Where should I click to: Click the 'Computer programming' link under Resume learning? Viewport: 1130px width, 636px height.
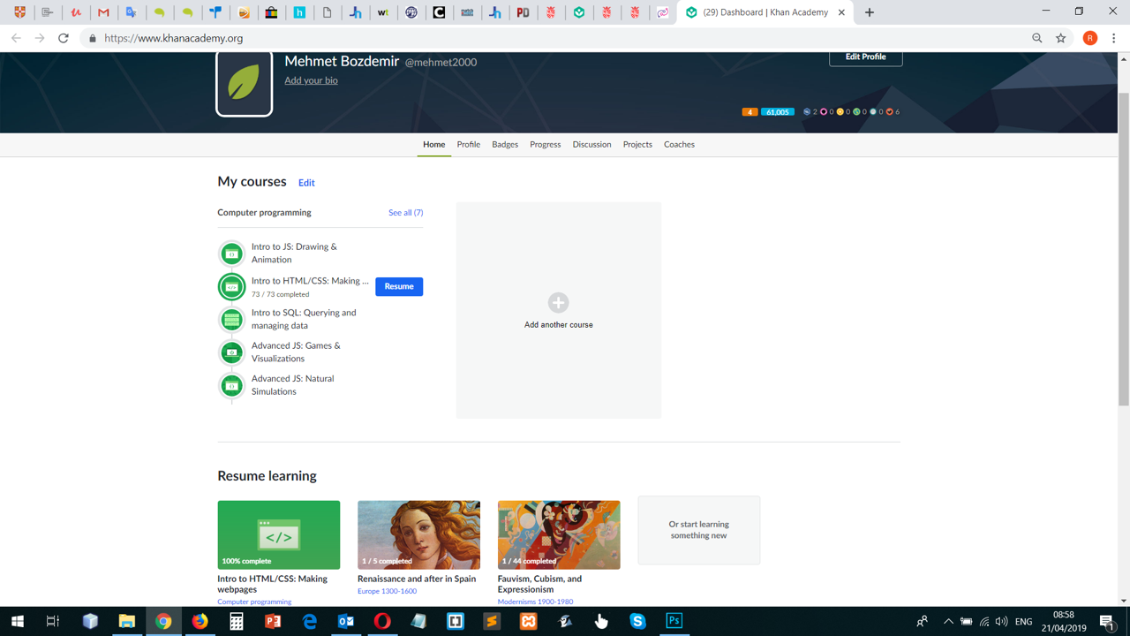coord(254,602)
